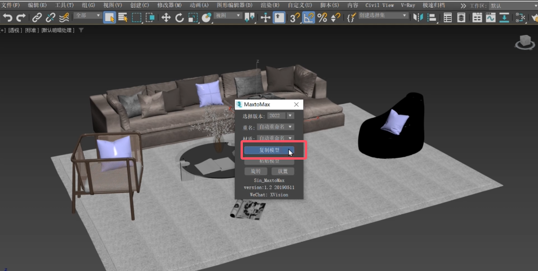The width and height of the screenshot is (538, 271).
Task: Click the 旋转 button in MaxtoMax
Action: pyautogui.click(x=256, y=171)
